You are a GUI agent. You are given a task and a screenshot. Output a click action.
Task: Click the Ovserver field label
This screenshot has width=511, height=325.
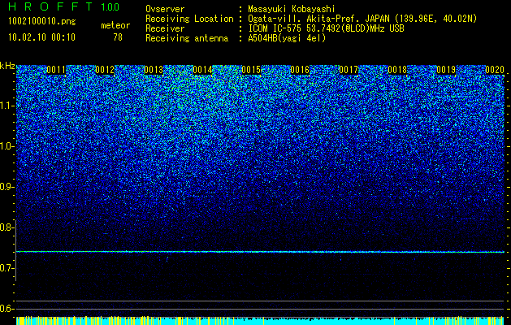[165, 9]
